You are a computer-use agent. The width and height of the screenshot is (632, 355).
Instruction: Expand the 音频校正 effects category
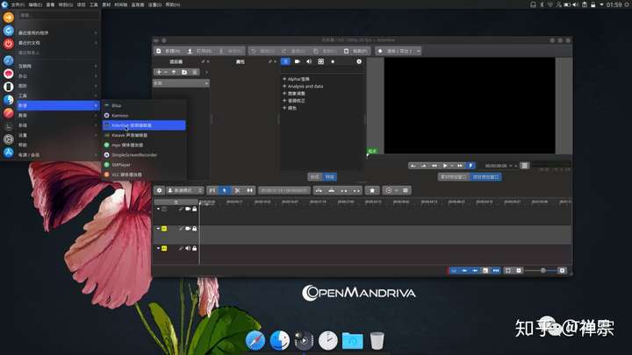(284, 101)
